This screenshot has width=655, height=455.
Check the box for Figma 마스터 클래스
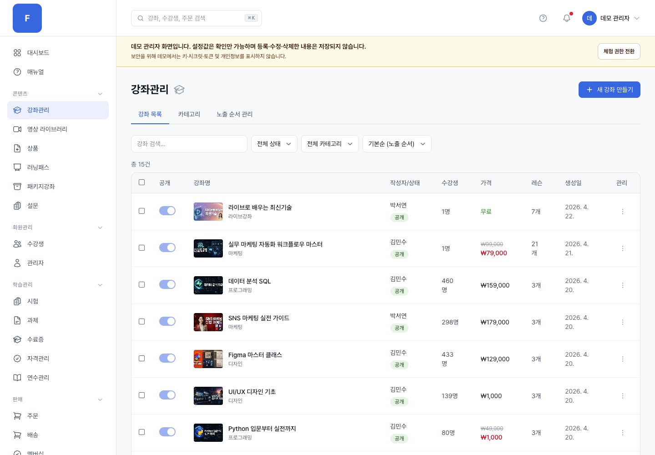click(x=141, y=358)
